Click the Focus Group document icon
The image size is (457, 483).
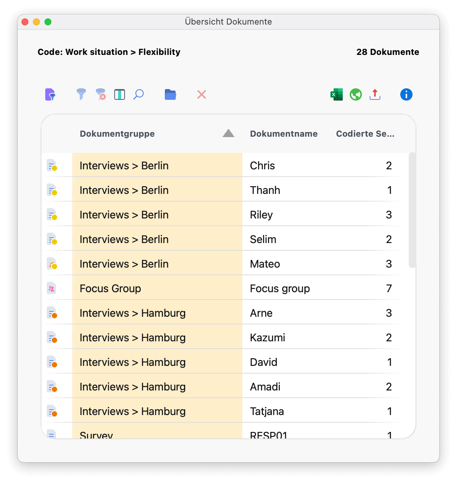51,288
